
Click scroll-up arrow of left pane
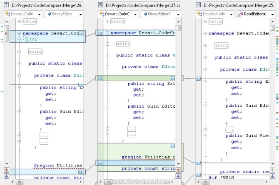click(7, 22)
